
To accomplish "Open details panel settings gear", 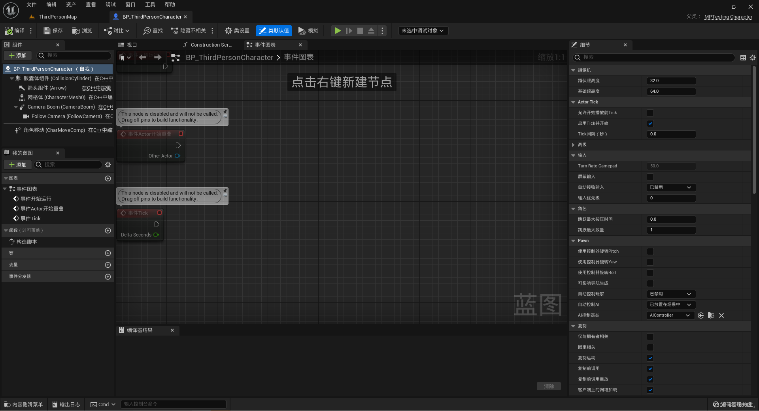I will 753,58.
